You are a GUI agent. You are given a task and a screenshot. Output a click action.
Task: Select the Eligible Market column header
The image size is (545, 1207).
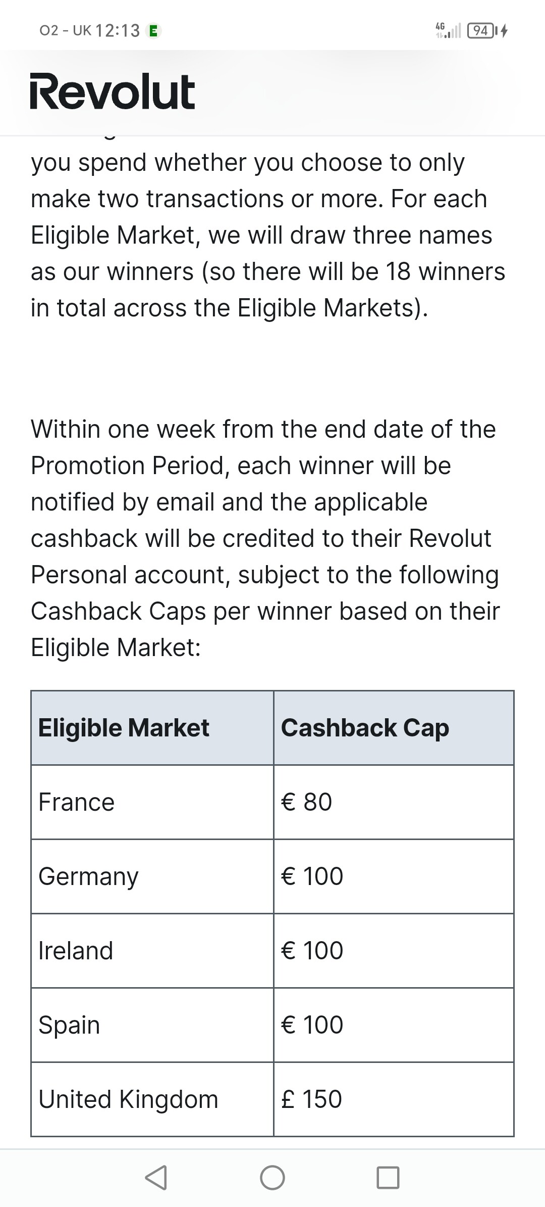(152, 728)
